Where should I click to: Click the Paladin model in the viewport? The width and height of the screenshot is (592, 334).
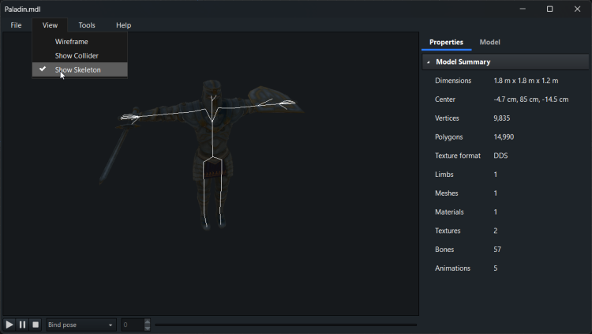211,150
